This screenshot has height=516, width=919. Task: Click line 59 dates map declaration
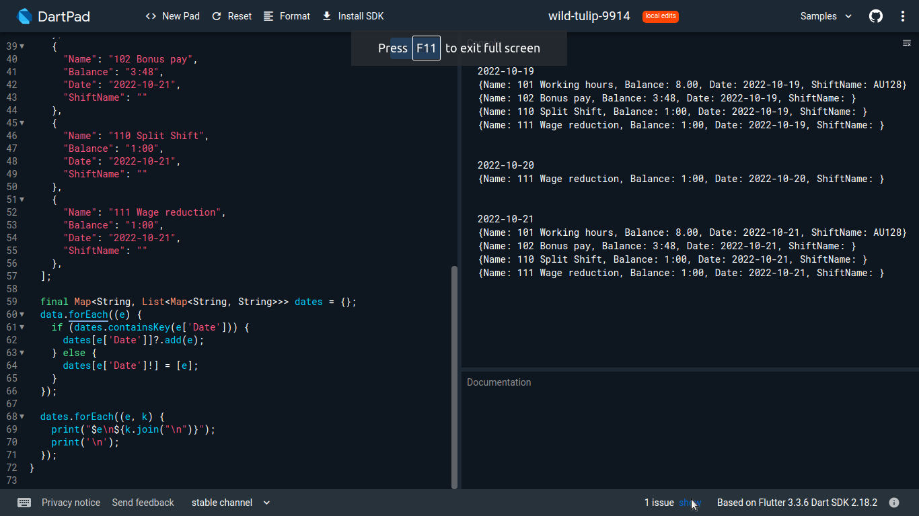198,302
